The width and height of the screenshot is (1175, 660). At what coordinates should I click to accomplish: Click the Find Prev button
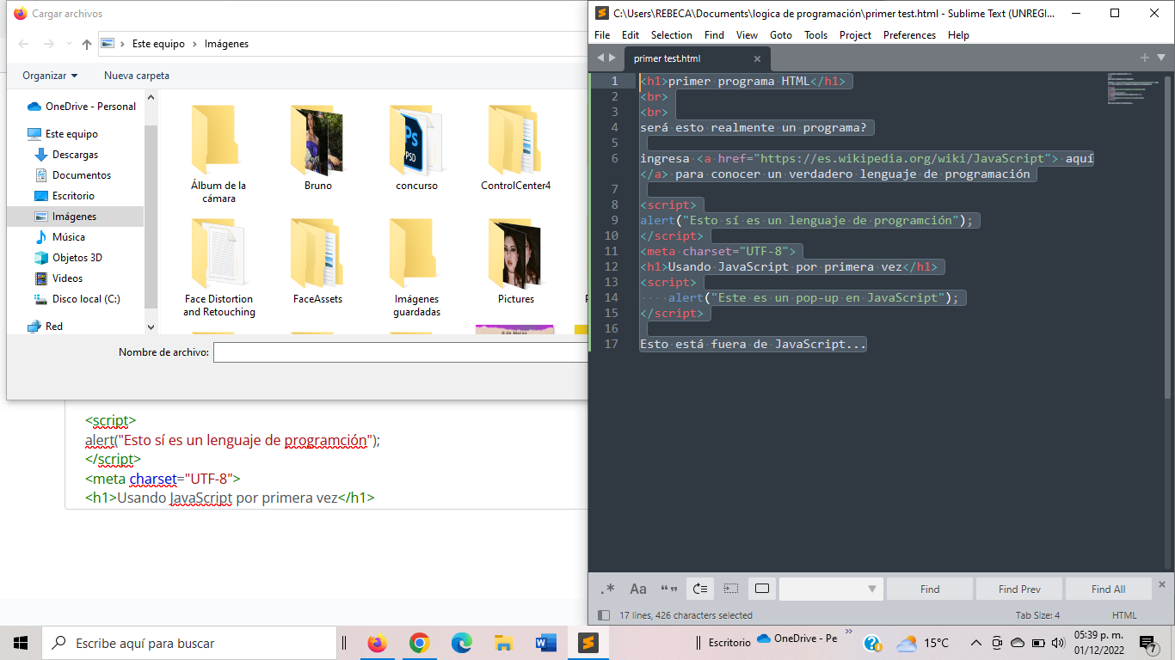point(1019,589)
